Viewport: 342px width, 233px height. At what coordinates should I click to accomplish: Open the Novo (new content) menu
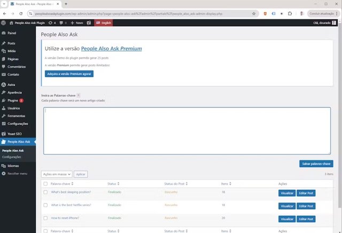(x=77, y=22)
